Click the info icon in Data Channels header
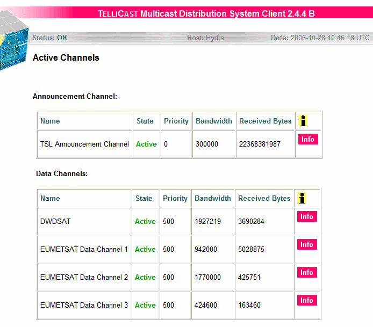 coord(302,198)
